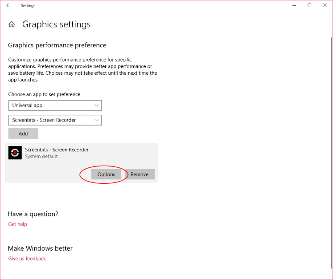Click the Graphics settings page heading
This screenshot has height=280, width=333.
click(x=56, y=24)
